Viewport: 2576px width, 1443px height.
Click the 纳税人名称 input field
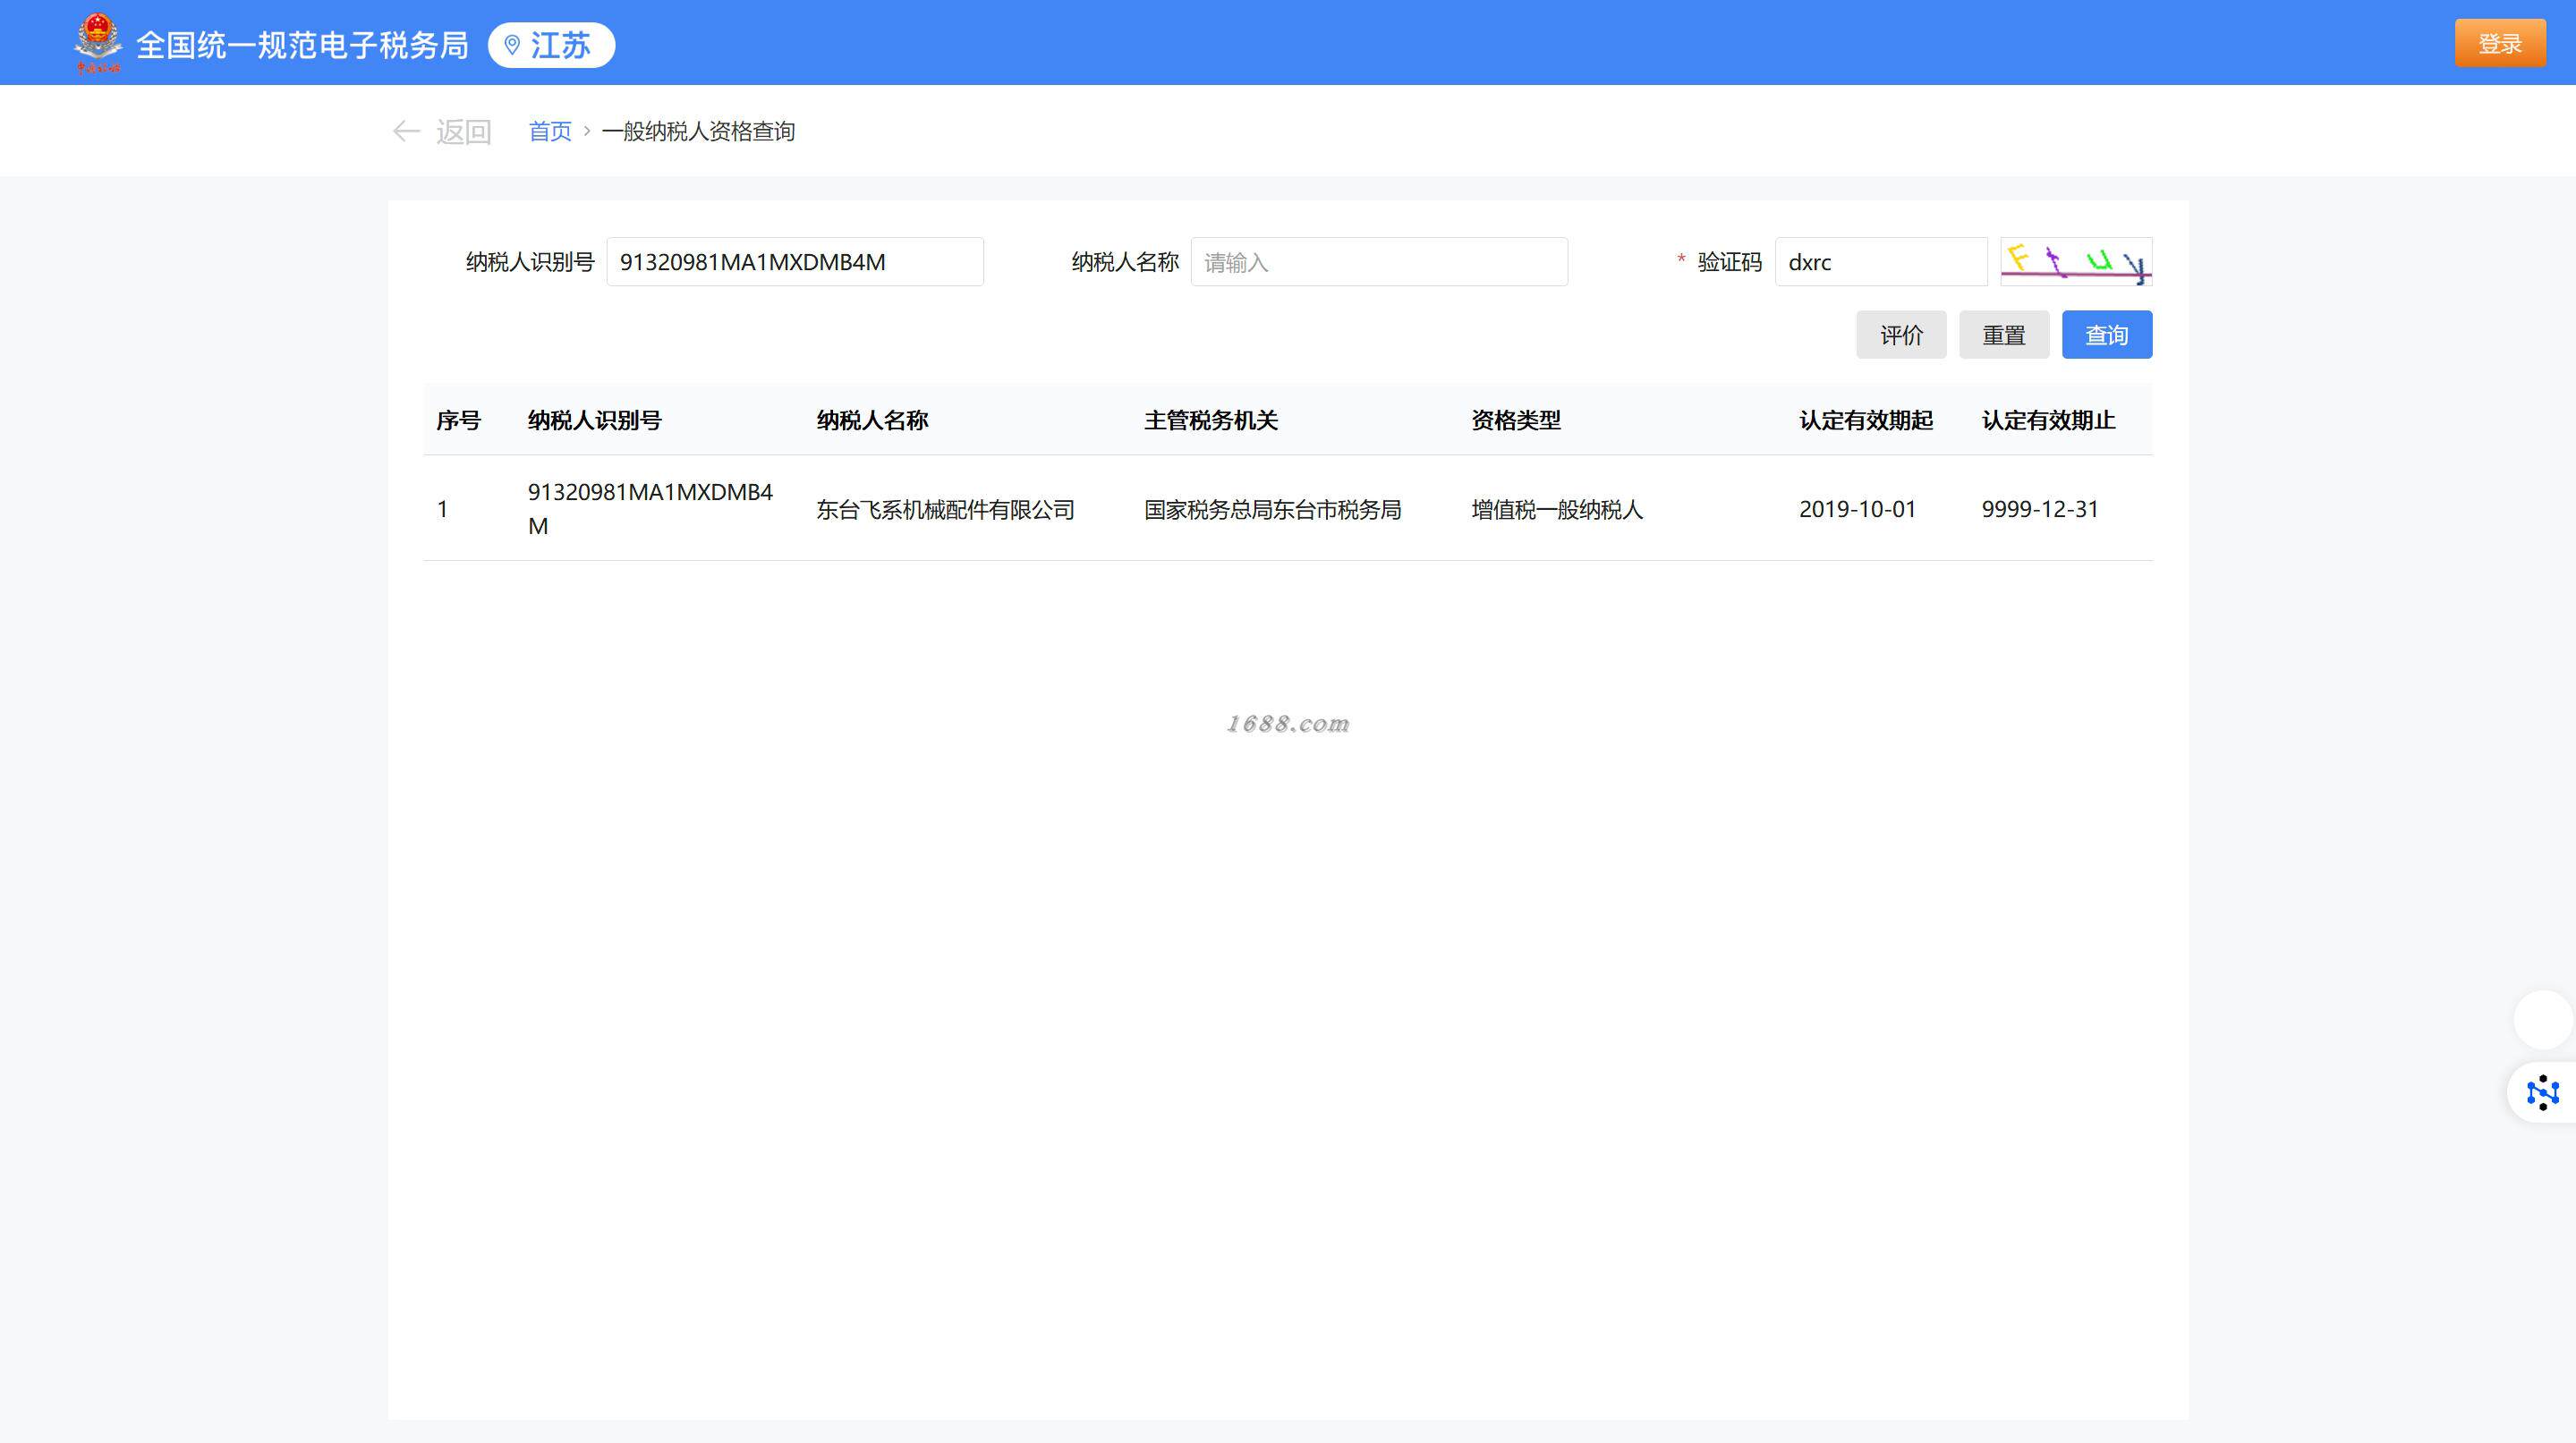[1378, 262]
